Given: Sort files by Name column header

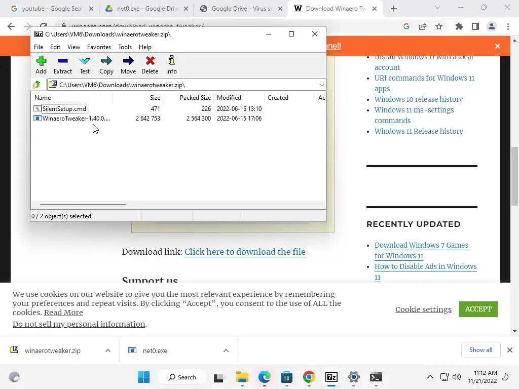Looking at the screenshot, I should pyautogui.click(x=72, y=98).
